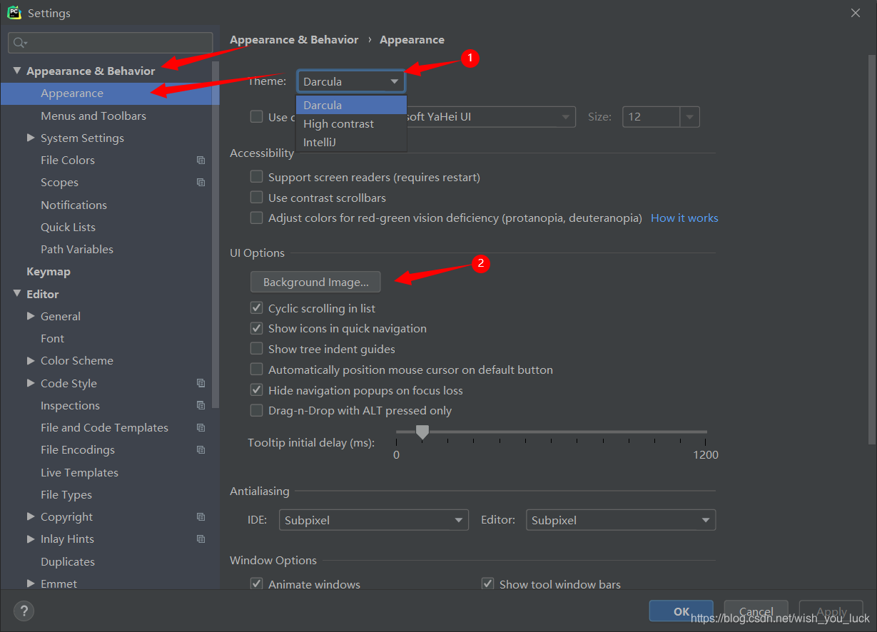
Task: Expand the System Settings tree node
Action: click(31, 138)
